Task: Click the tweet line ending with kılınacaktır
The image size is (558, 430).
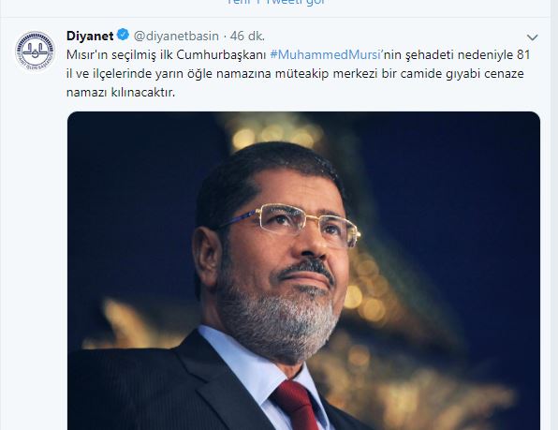Action: (121, 93)
